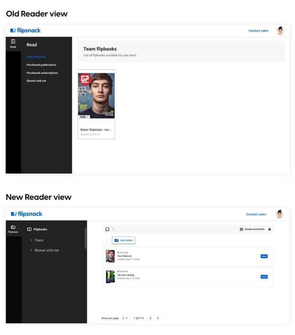The width and height of the screenshot is (295, 335).
Task: Open the Read sidebar icon in old view
Action: click(13, 43)
